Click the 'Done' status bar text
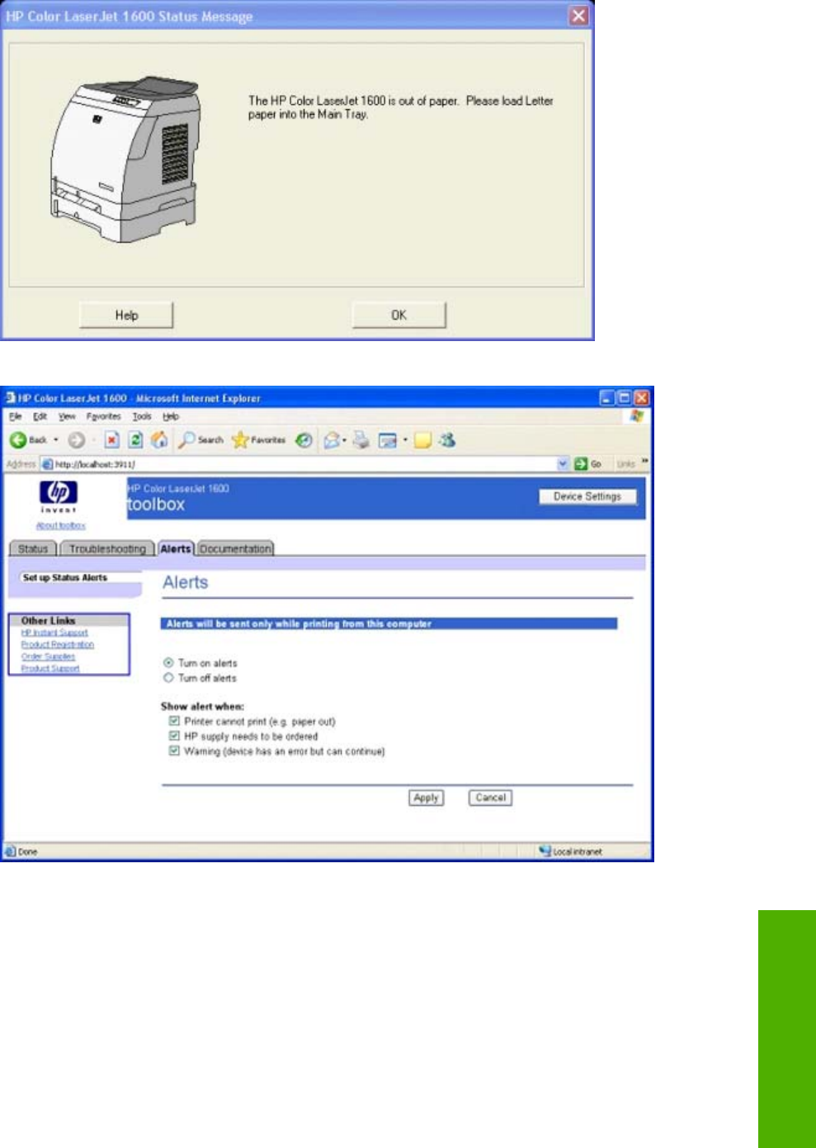The width and height of the screenshot is (816, 1148). pyautogui.click(x=28, y=852)
